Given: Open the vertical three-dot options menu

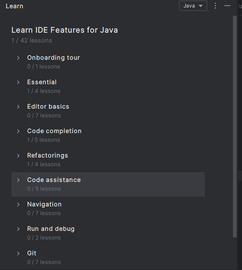Looking at the screenshot, I should (x=215, y=6).
